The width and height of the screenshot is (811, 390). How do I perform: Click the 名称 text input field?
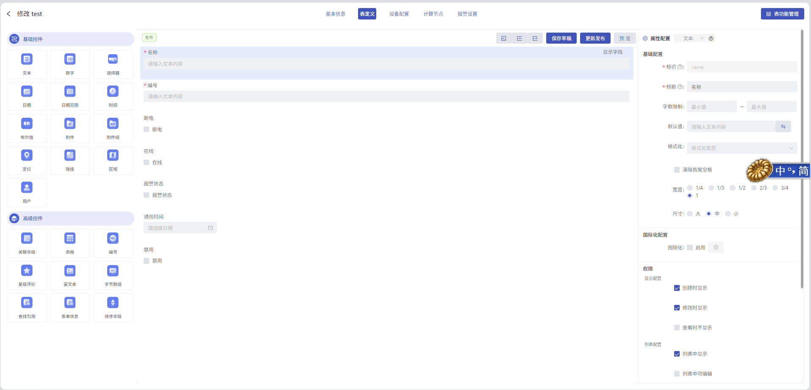(x=386, y=64)
